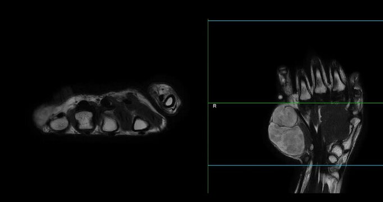
Task: Click the lower blue slice boundary line
Action: [295, 166]
